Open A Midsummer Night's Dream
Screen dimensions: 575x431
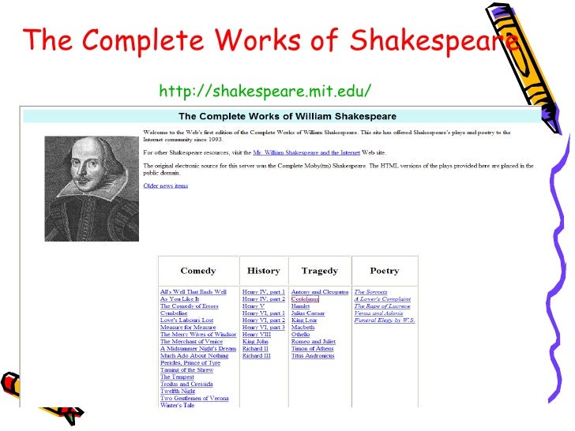point(198,349)
